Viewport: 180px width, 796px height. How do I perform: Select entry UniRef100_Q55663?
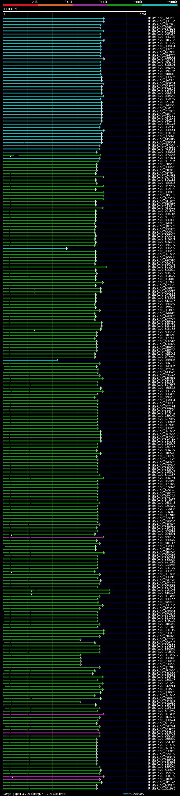coord(161,307)
